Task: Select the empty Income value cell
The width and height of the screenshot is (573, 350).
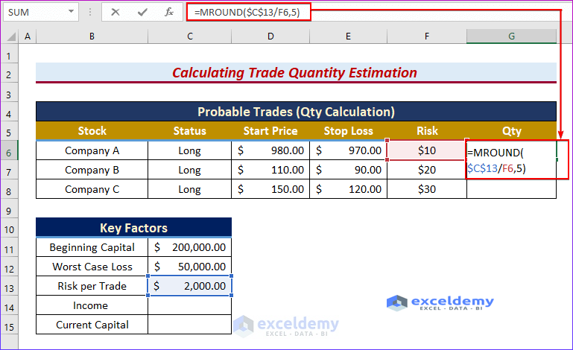Action: point(190,305)
